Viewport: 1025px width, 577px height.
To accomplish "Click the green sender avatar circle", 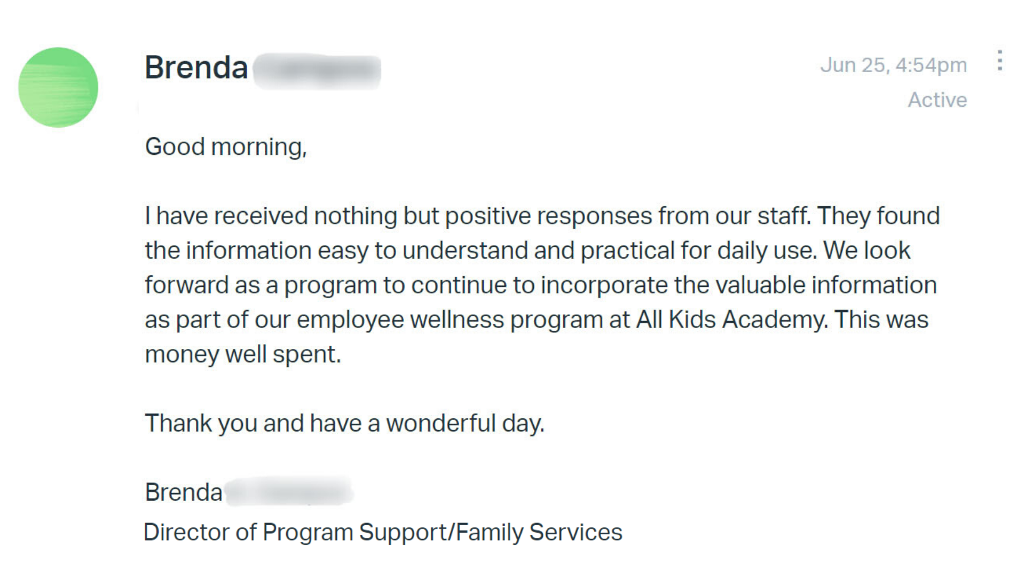I will 58,87.
